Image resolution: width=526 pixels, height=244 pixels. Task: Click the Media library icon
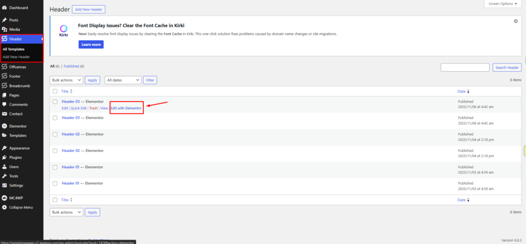tap(5, 29)
